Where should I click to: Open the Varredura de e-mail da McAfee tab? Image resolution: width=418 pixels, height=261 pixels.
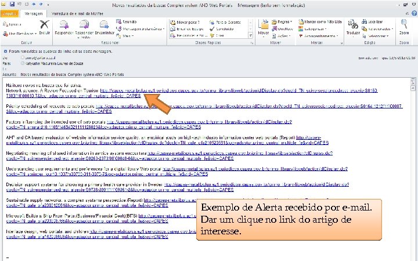pyautogui.click(x=77, y=13)
